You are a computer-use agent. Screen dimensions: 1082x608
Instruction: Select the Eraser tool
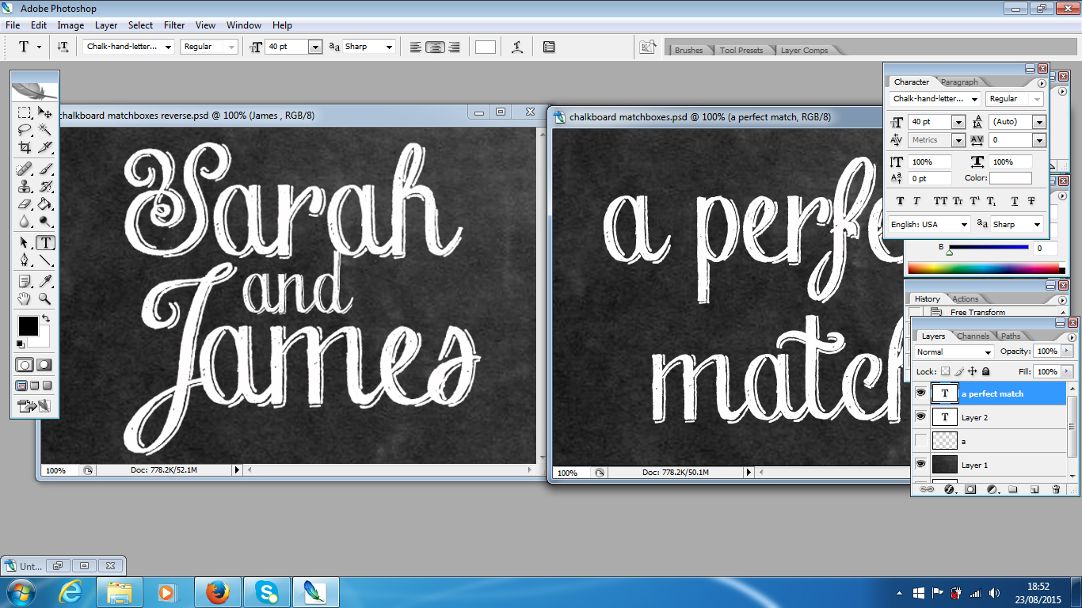25,204
